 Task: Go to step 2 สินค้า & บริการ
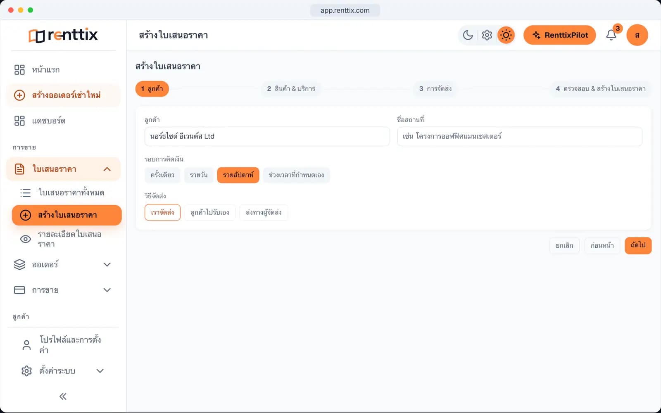pyautogui.click(x=291, y=89)
